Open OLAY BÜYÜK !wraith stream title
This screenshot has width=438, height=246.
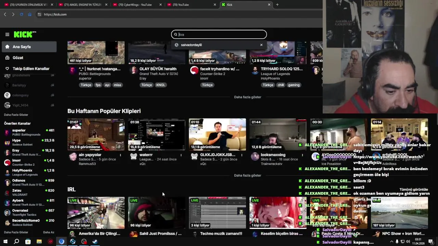pyautogui.click(x=158, y=69)
